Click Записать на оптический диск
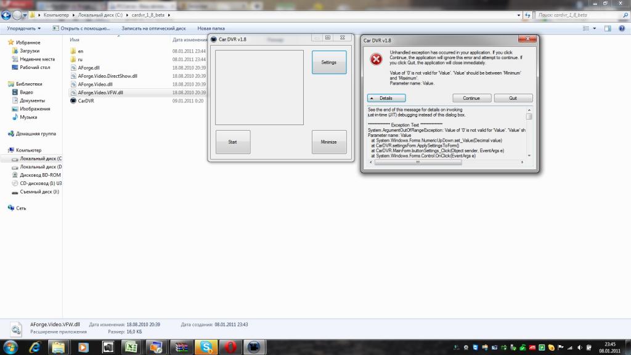631x355 pixels. pos(153,28)
